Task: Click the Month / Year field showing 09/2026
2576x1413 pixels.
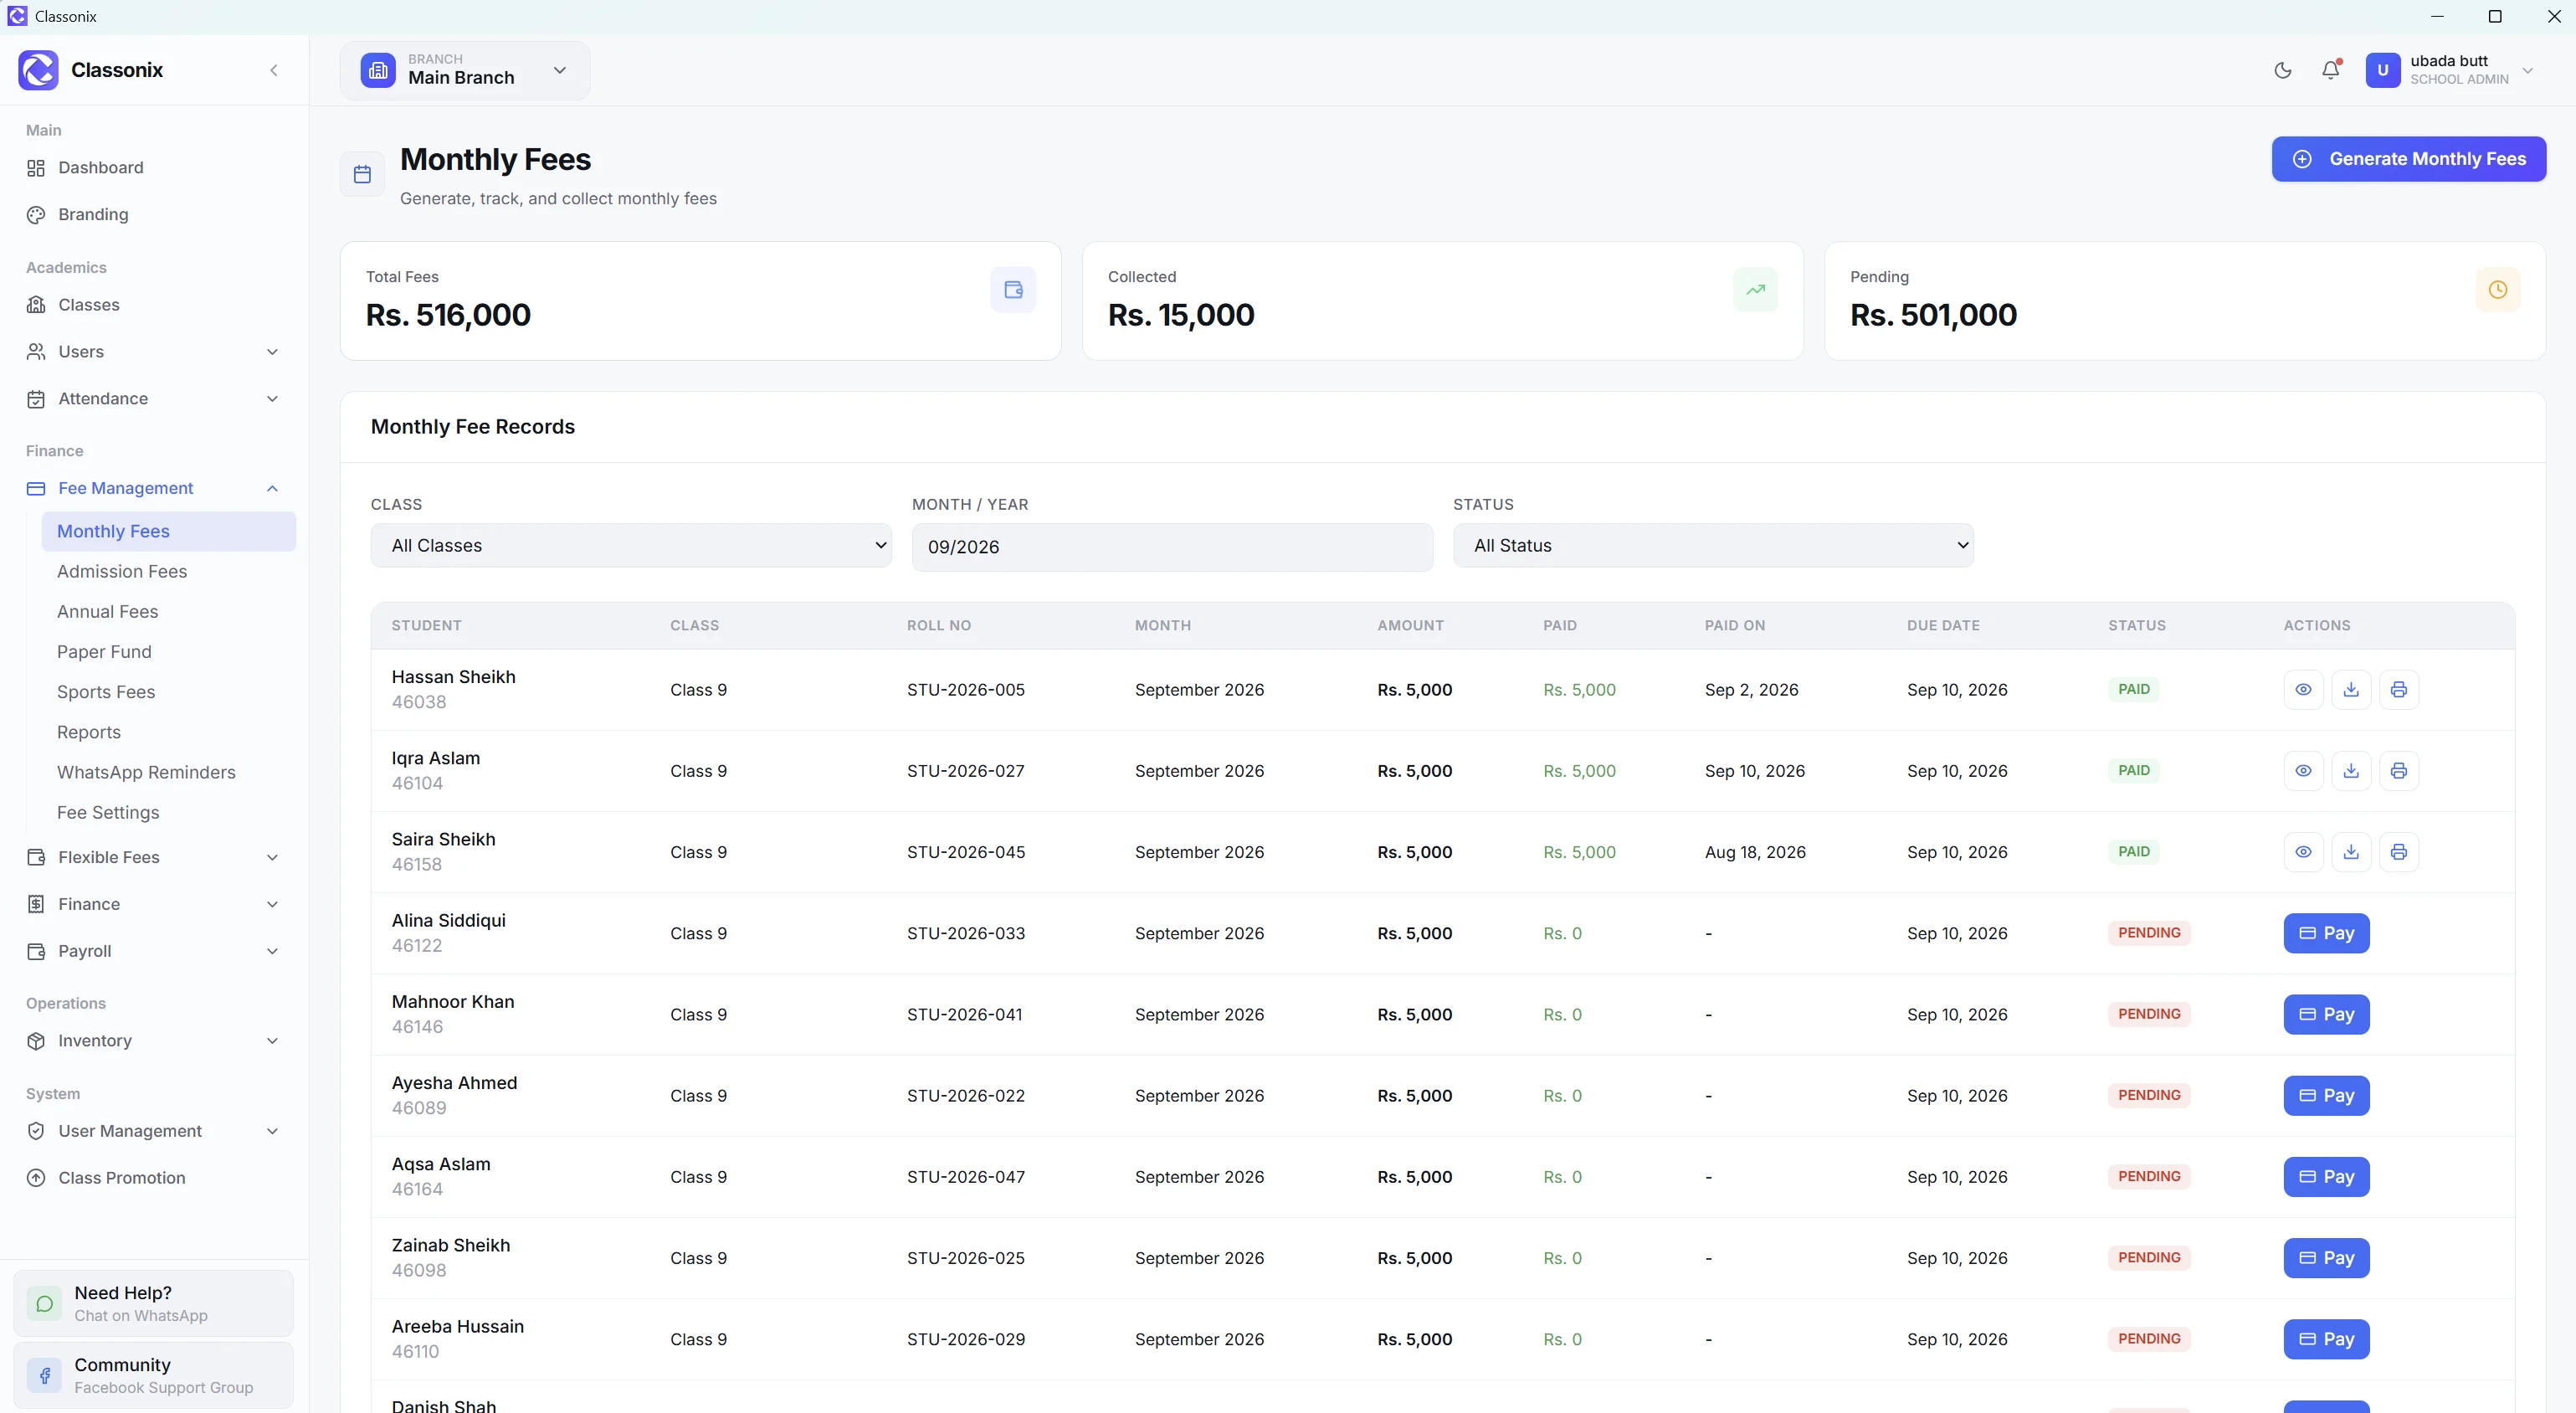Action: [1172, 547]
